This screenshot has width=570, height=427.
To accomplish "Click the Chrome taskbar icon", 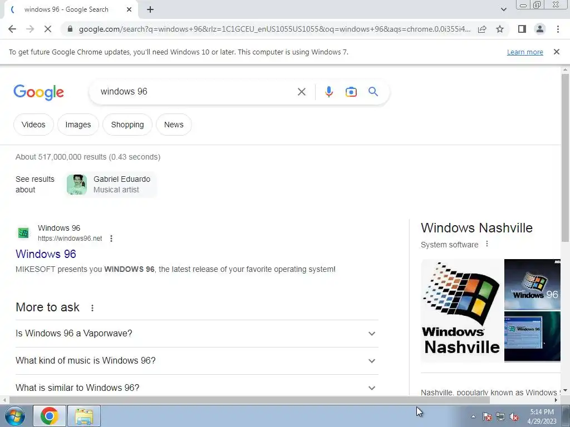I will (x=50, y=416).
